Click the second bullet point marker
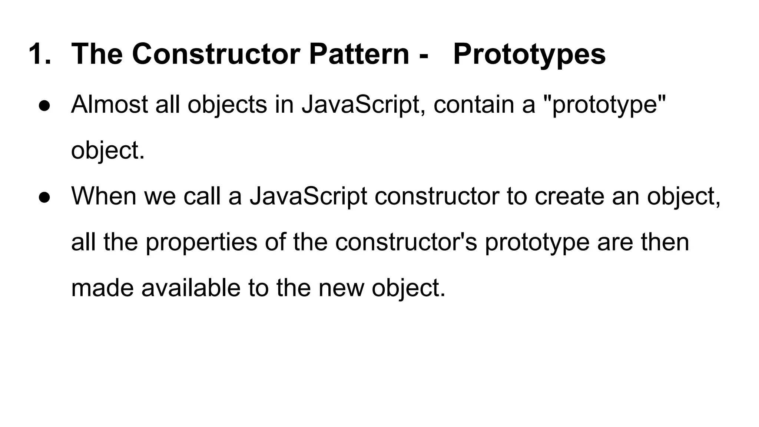The height and width of the screenshot is (427, 759). [44, 197]
